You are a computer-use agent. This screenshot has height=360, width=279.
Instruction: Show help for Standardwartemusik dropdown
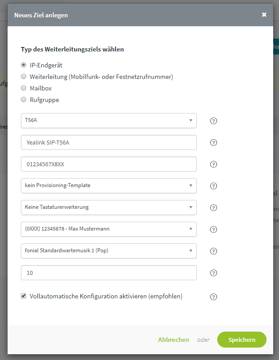click(213, 251)
